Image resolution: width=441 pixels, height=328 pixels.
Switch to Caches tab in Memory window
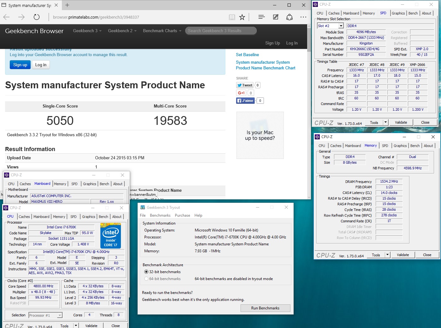point(336,146)
